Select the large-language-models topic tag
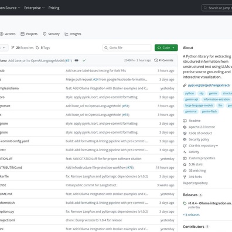The image size is (232, 232). (199, 105)
